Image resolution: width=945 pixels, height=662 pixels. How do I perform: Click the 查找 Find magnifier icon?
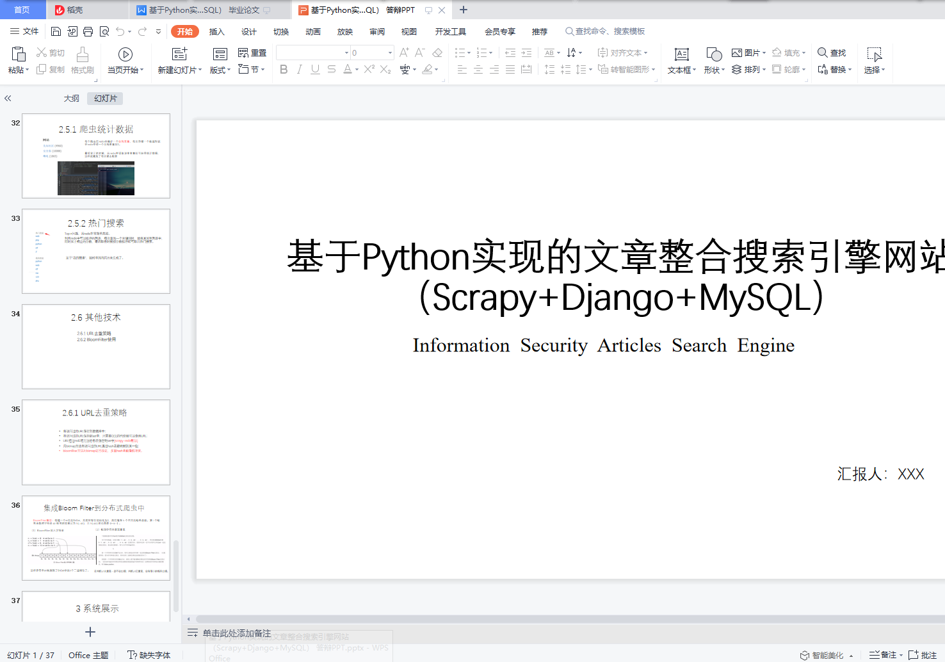[x=823, y=52]
